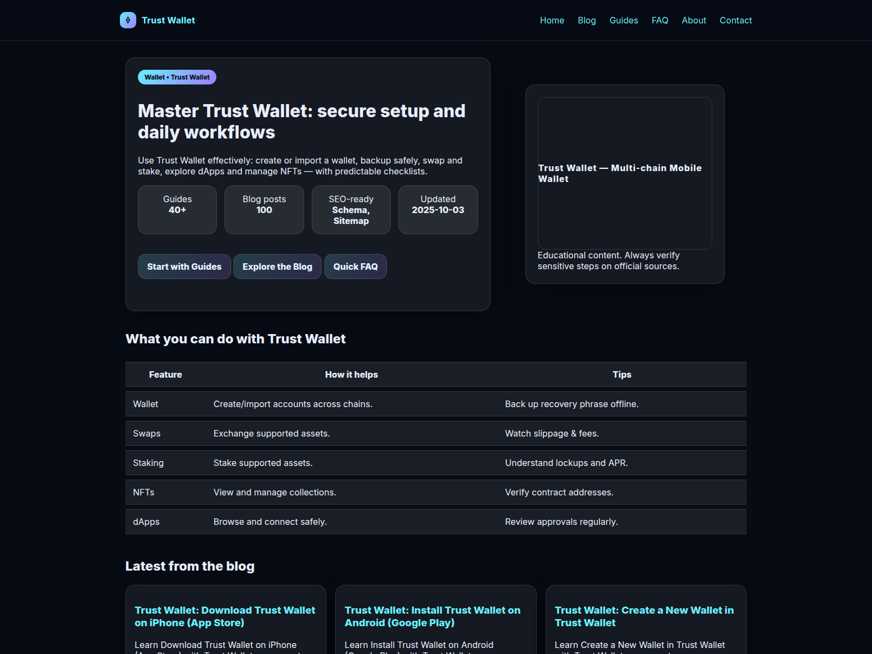This screenshot has height=654, width=872.
Task: Click the Start with Guides button
Action: pyautogui.click(x=184, y=267)
